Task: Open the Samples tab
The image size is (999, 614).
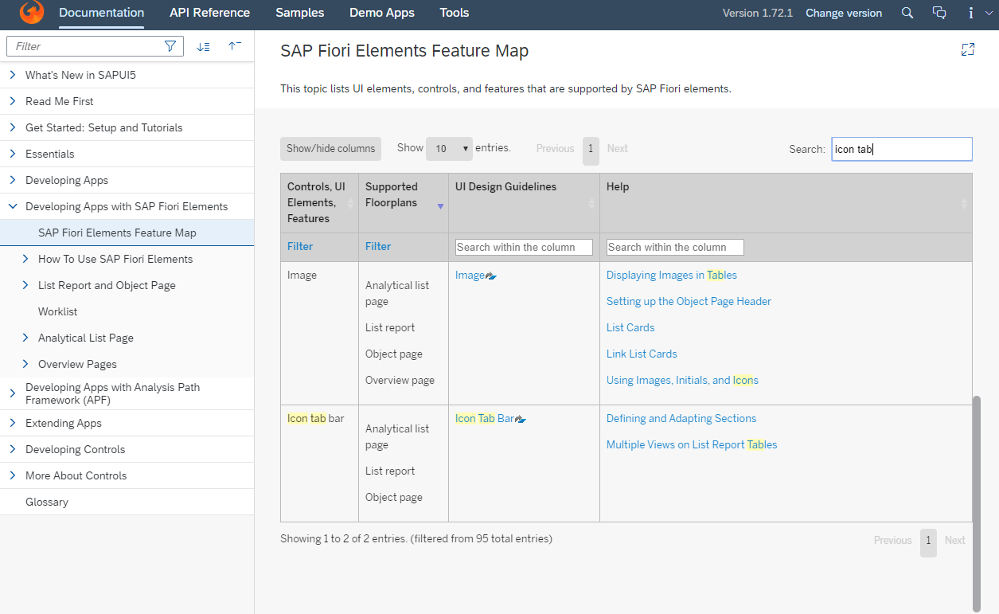Action: pyautogui.click(x=299, y=13)
